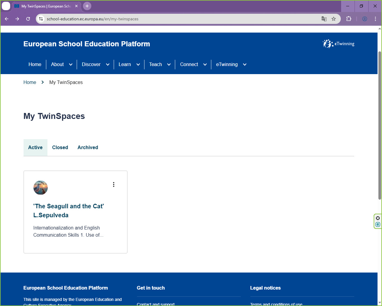Bookmark this page with star icon
This screenshot has width=382, height=306.
point(334,19)
